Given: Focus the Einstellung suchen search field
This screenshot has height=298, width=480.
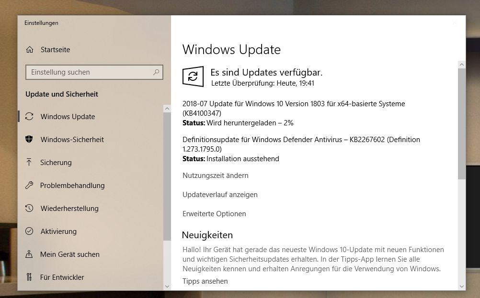Looking at the screenshot, I should click(94, 72).
